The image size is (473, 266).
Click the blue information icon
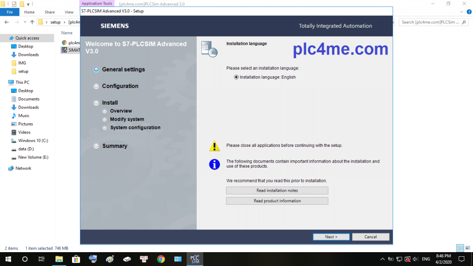point(214,164)
